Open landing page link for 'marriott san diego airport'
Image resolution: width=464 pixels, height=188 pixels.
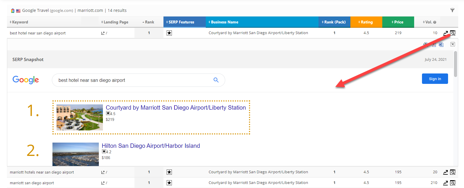[x=103, y=183]
